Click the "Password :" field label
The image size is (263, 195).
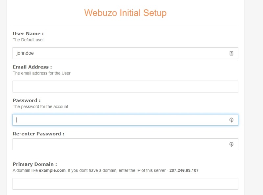27,100
